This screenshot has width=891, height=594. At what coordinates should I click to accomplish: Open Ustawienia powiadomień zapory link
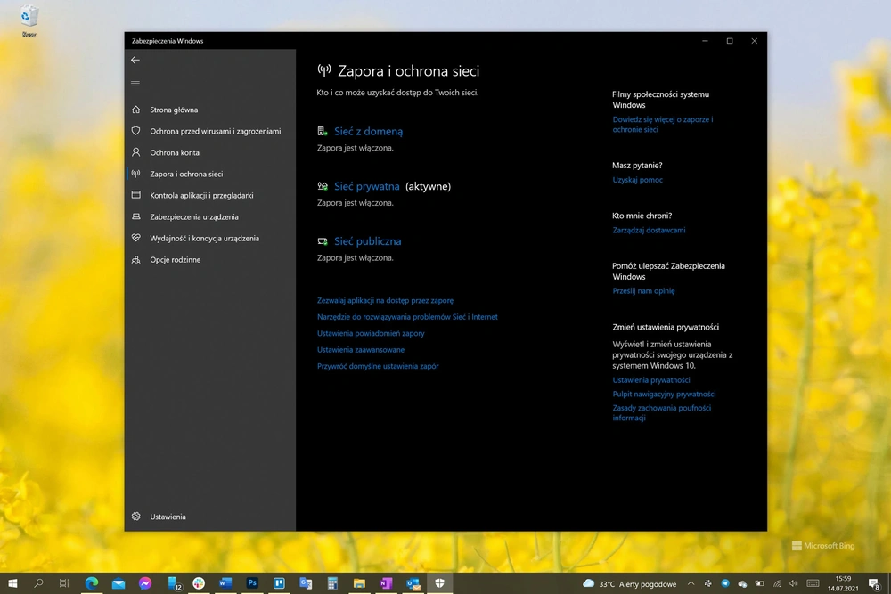coord(371,333)
